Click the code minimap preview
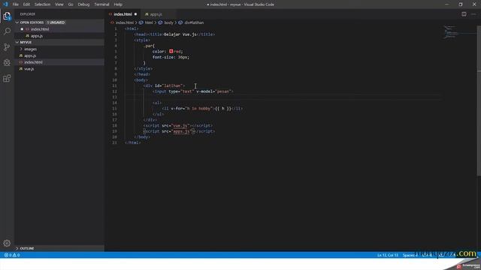 click(x=450, y=32)
